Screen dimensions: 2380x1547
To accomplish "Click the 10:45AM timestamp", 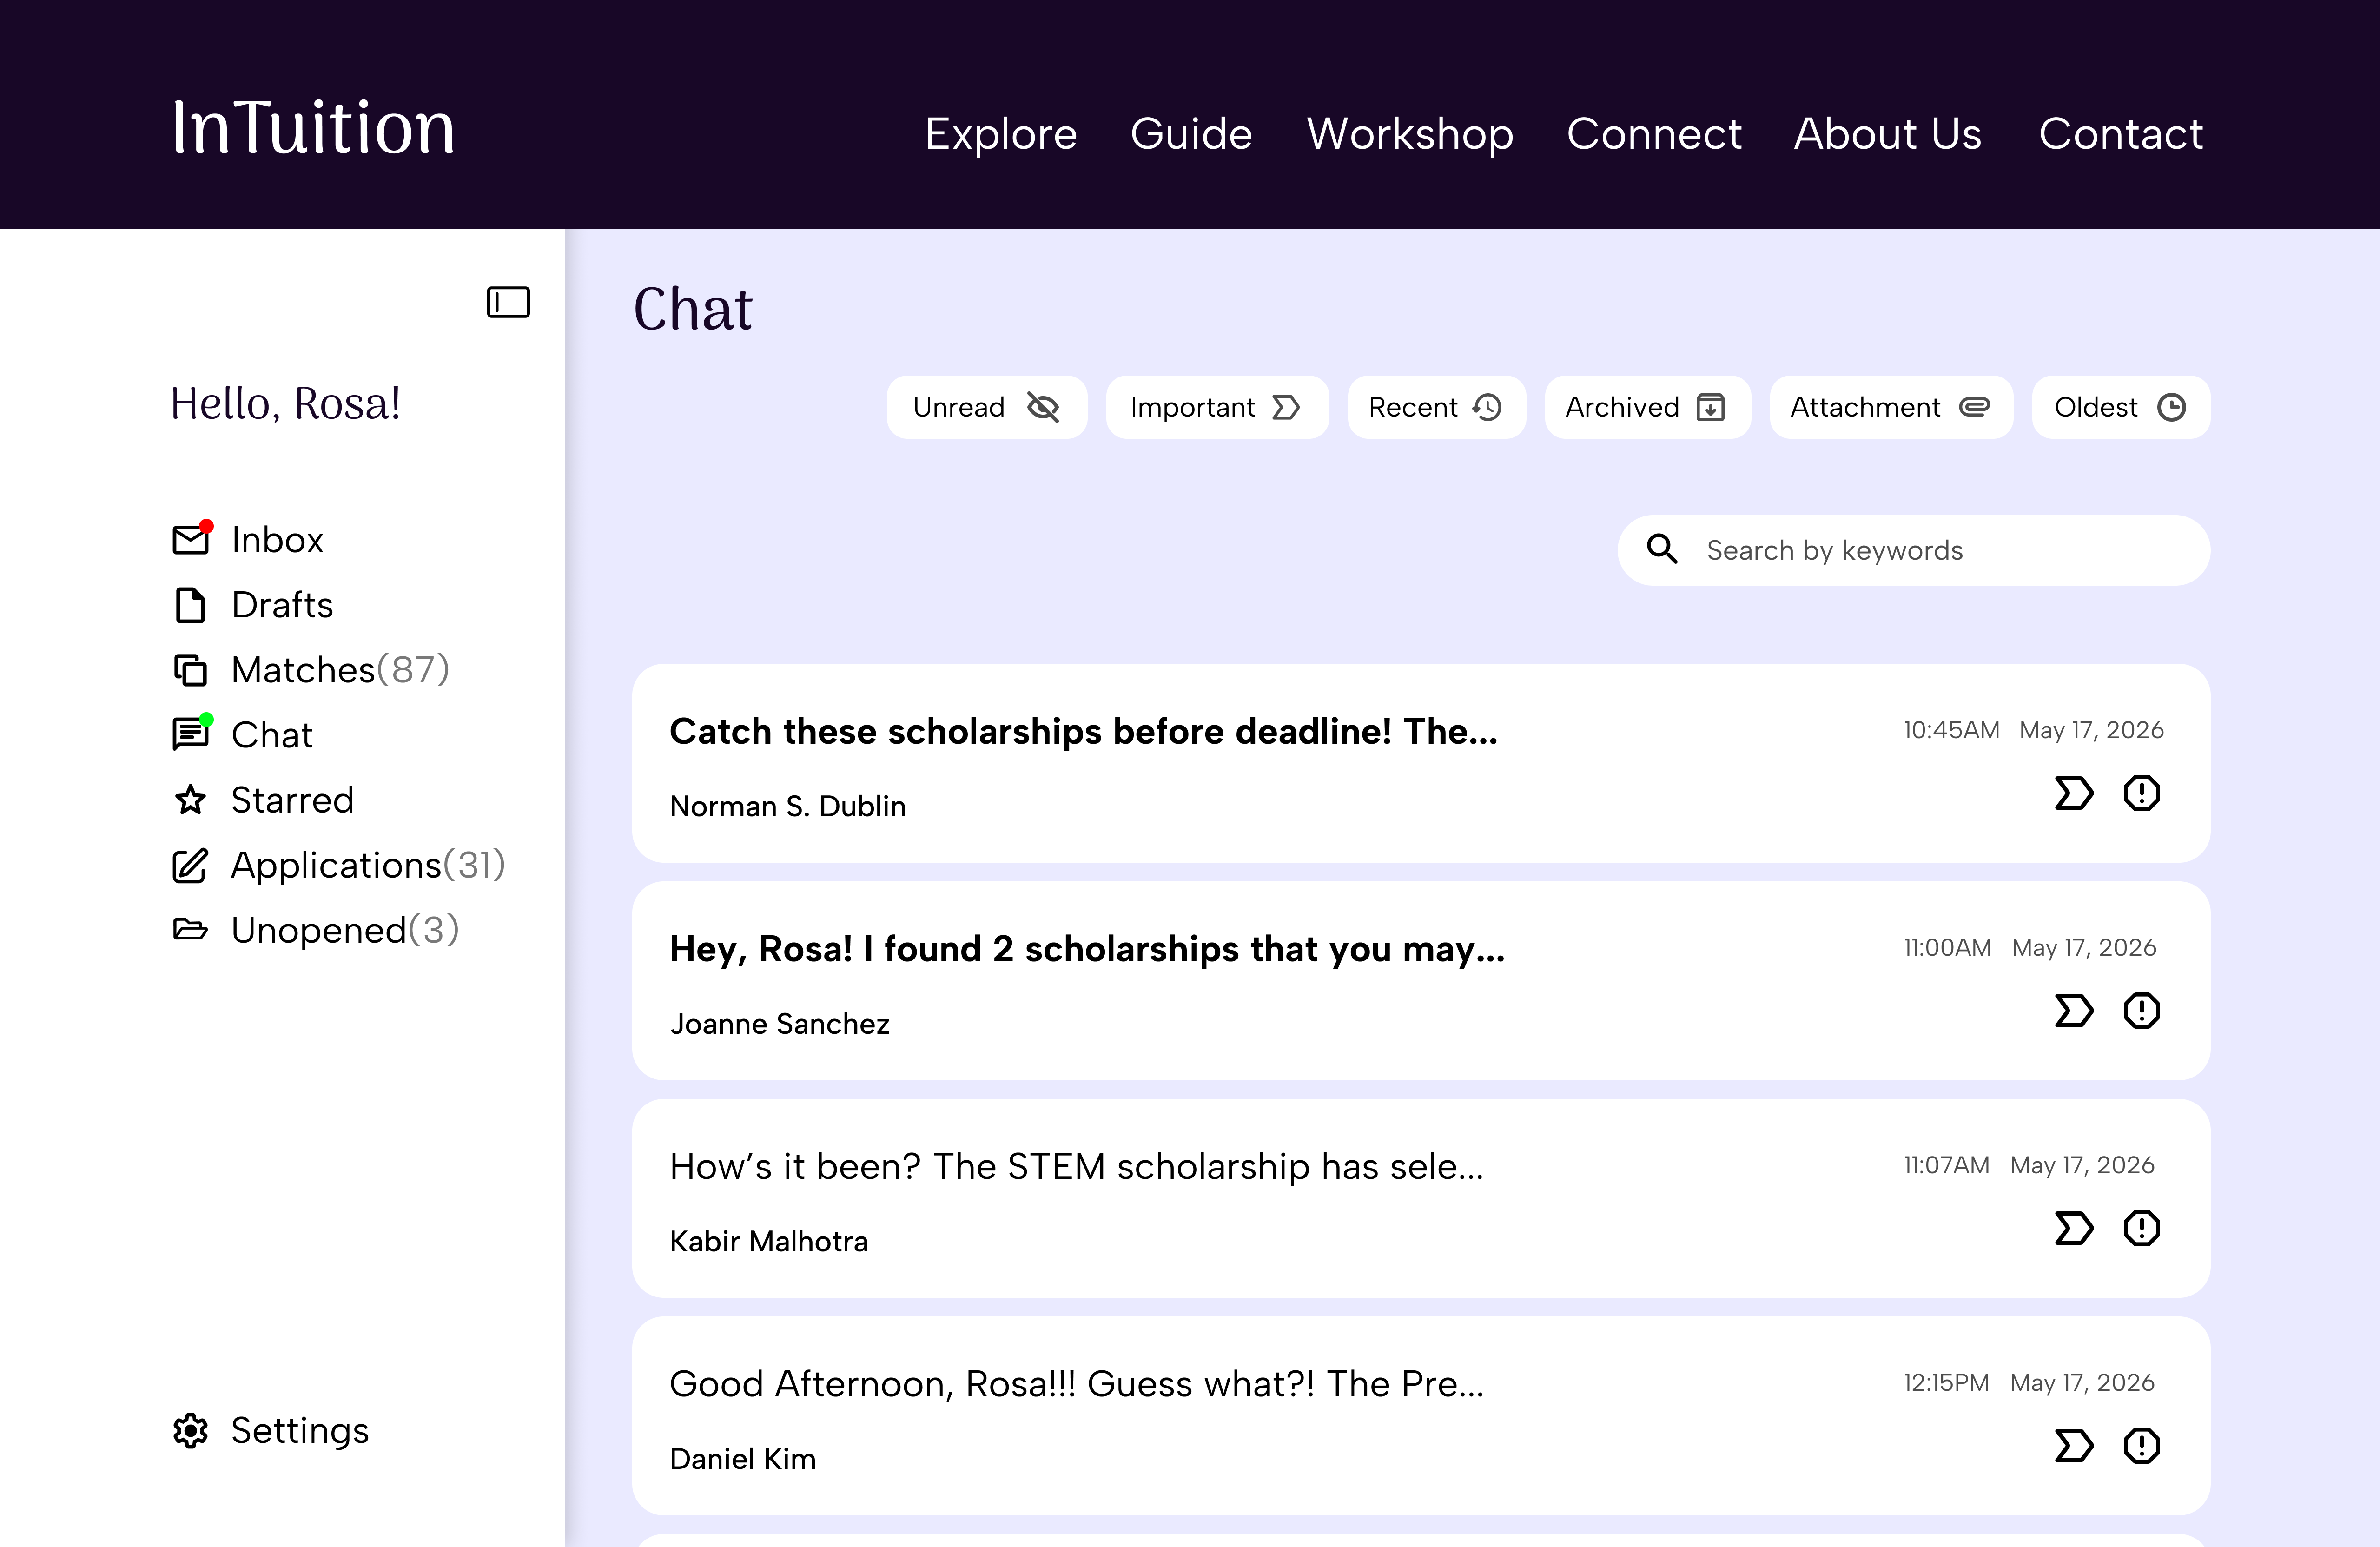I will (1951, 730).
